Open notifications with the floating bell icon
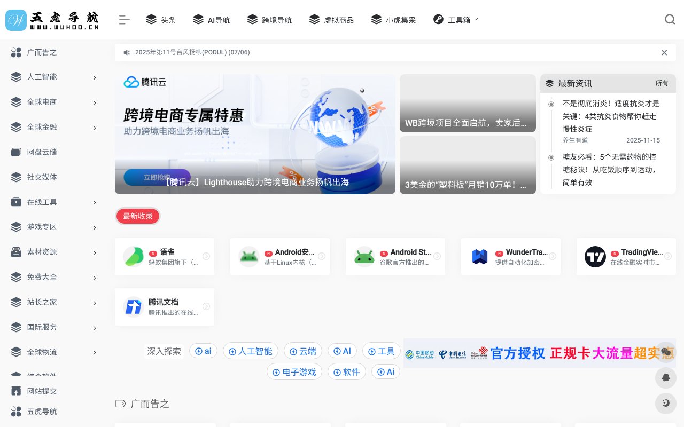684x427 pixels. 666,378
